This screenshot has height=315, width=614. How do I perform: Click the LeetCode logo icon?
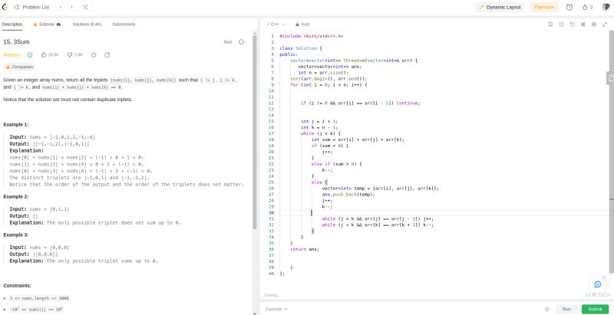(x=5, y=7)
